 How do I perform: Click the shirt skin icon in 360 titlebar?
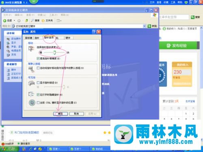point(186,2)
